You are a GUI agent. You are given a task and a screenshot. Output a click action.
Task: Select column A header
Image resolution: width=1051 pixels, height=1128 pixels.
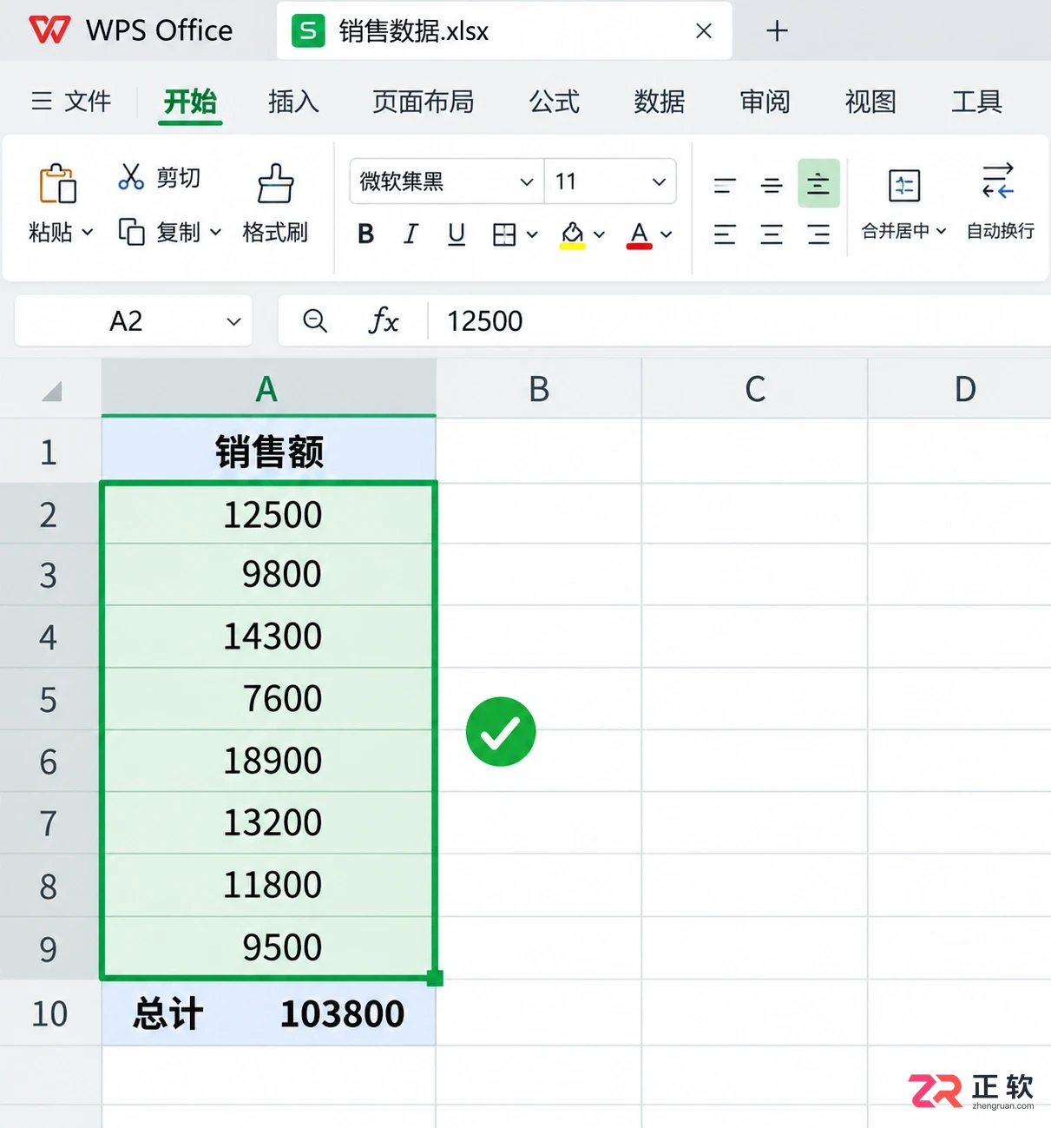(x=268, y=388)
